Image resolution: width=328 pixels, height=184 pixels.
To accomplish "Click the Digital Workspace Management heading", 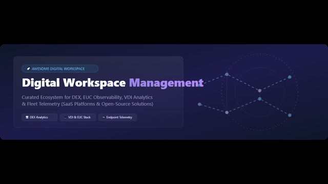I will click(113, 83).
